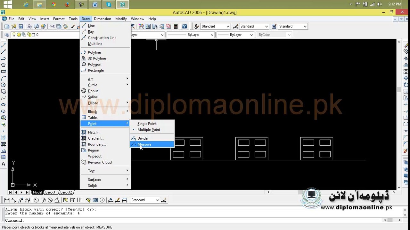Select Single Point in the submenu
Viewport: 410px width, 230px height.
click(x=152, y=124)
